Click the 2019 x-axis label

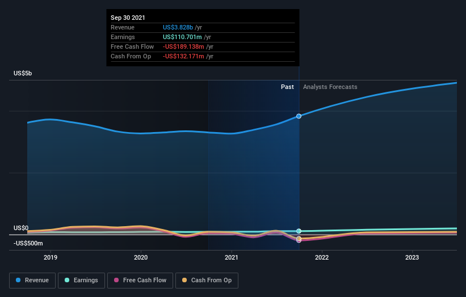[x=51, y=257]
